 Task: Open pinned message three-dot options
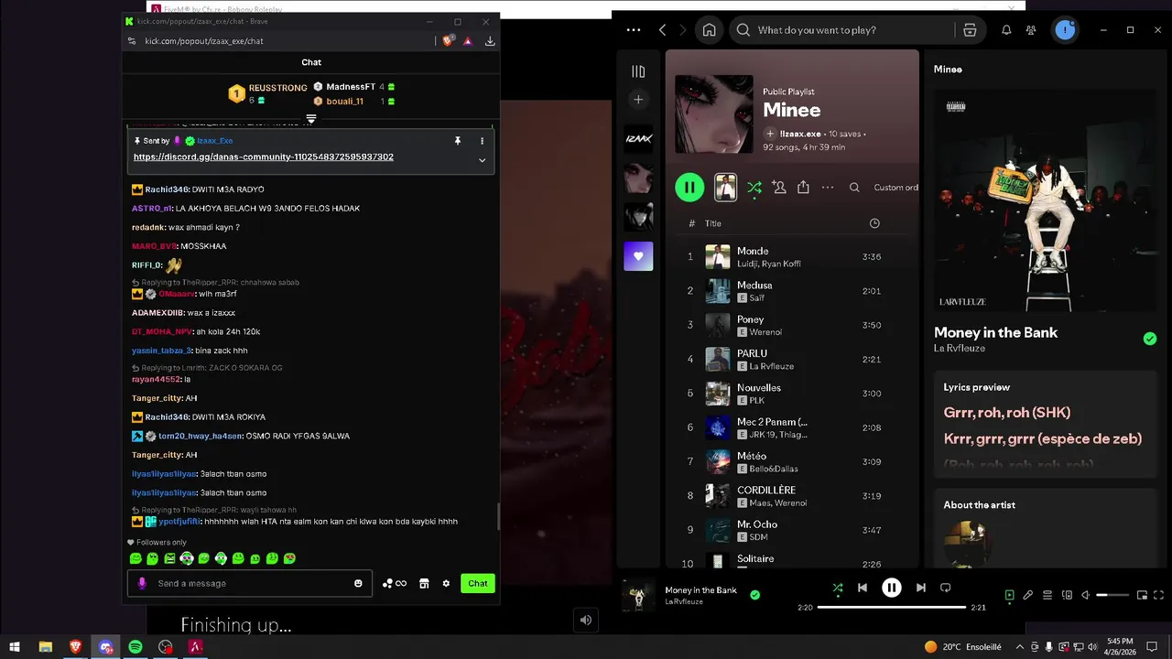(x=482, y=141)
